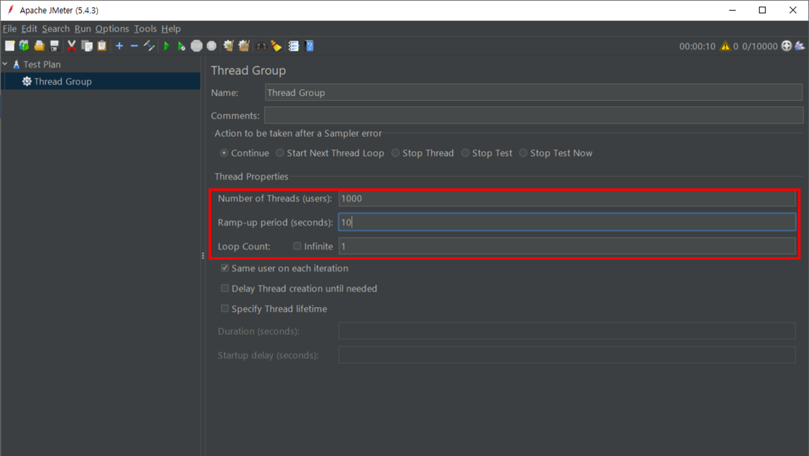
Task: Open a test plan file
Action: point(39,46)
